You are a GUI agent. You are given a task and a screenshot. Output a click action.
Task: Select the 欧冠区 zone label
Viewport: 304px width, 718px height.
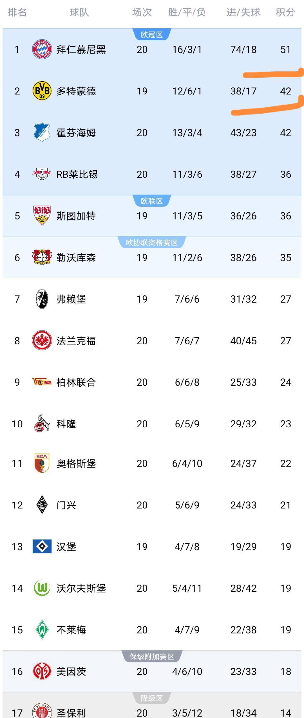pos(152,35)
